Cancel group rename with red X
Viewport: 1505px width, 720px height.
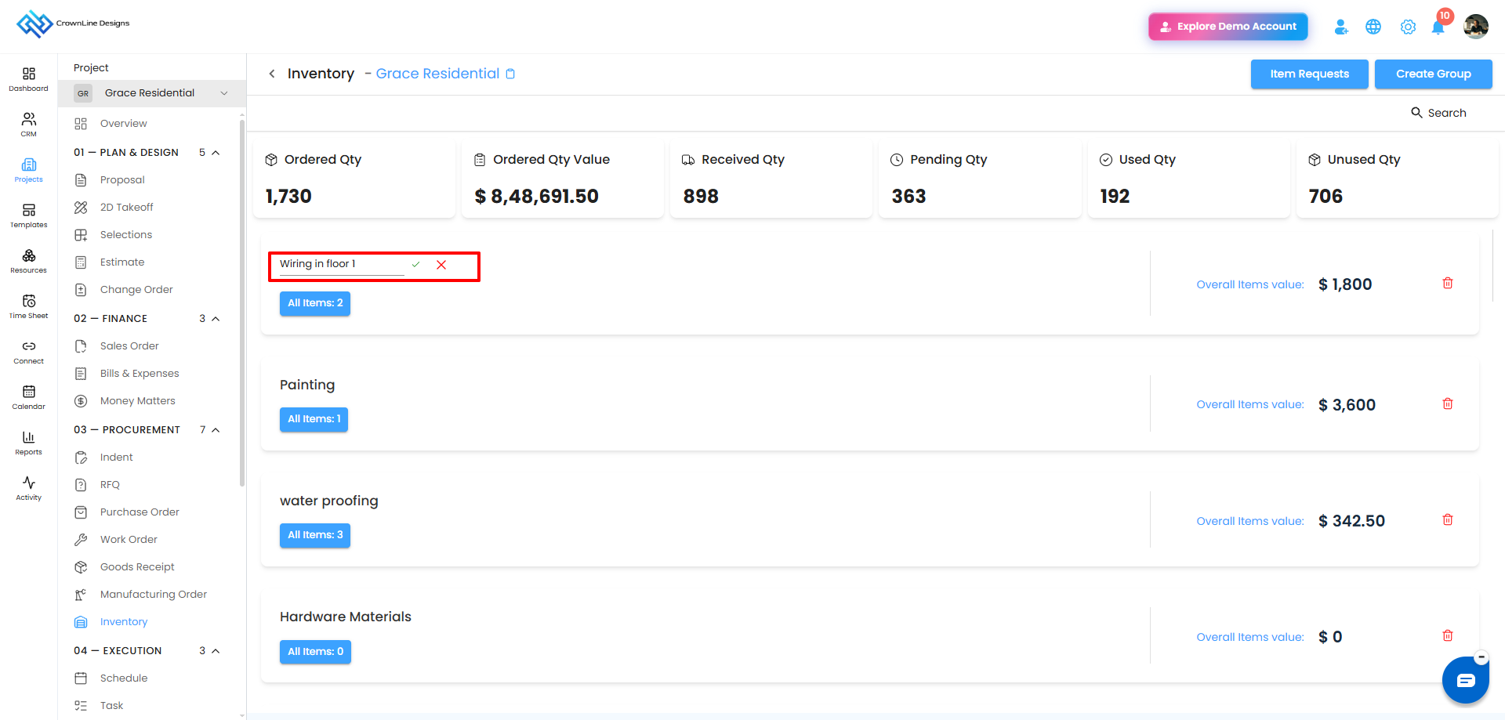click(441, 265)
